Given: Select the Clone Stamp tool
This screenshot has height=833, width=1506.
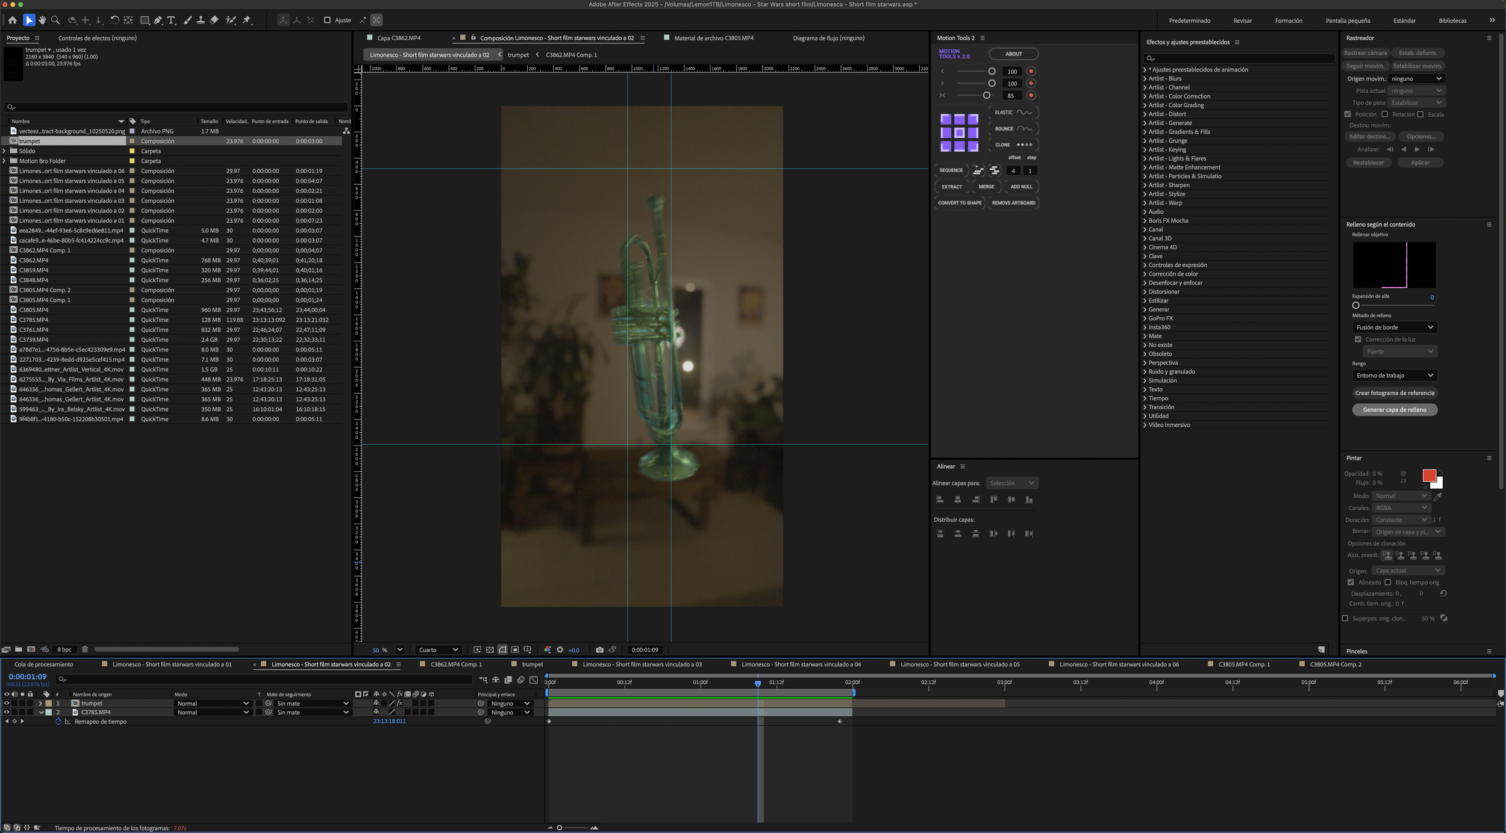Looking at the screenshot, I should (x=201, y=20).
